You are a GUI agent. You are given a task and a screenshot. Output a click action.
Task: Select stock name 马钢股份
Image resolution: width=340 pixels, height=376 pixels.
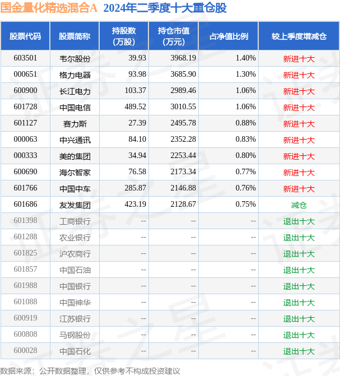click(x=75, y=335)
